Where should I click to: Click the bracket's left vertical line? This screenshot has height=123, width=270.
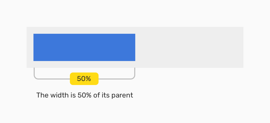(x=34, y=72)
